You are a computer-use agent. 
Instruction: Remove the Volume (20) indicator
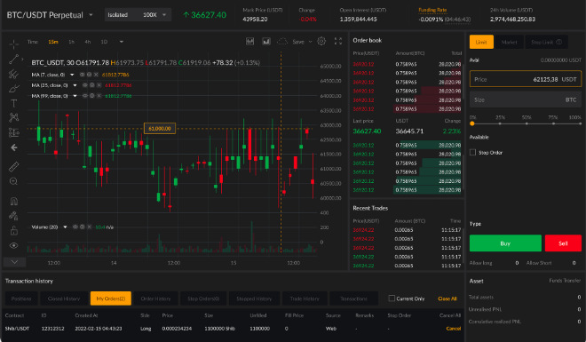click(90, 227)
